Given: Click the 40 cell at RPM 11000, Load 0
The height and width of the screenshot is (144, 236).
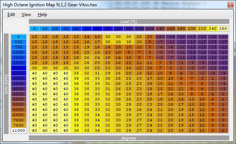Looking at the screenshot, I should coord(35,130).
